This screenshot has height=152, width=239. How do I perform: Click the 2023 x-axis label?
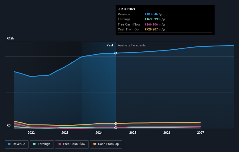(x=65, y=133)
